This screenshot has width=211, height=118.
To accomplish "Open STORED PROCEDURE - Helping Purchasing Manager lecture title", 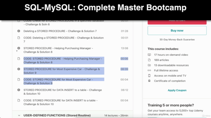I will [x=58, y=50].
